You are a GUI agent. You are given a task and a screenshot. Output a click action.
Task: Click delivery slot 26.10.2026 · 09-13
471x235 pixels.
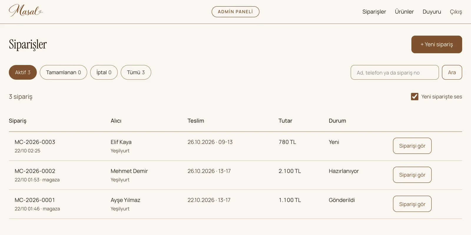(210, 142)
